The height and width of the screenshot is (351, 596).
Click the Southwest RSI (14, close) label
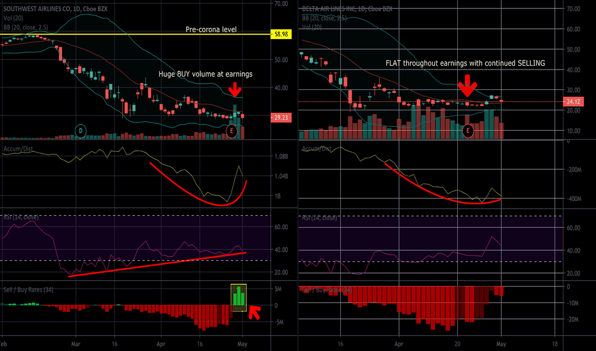pos(21,217)
